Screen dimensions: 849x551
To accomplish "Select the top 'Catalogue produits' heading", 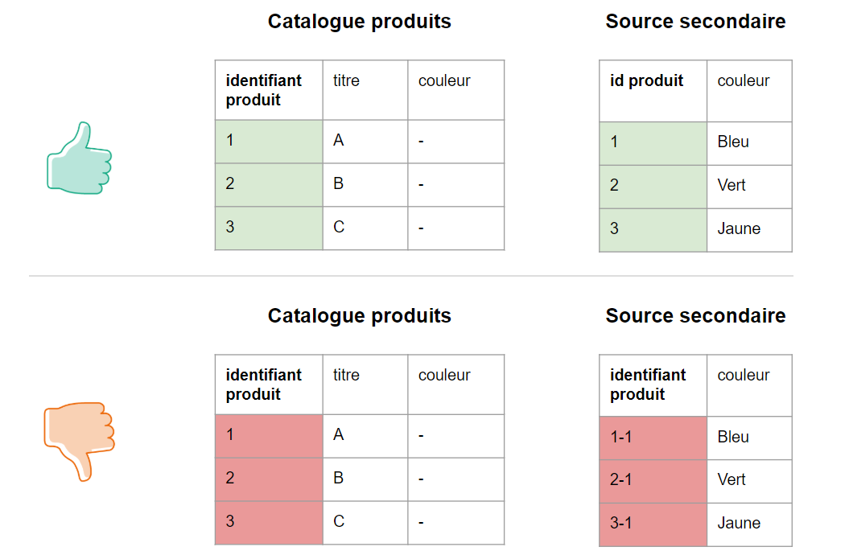I will (x=359, y=22).
